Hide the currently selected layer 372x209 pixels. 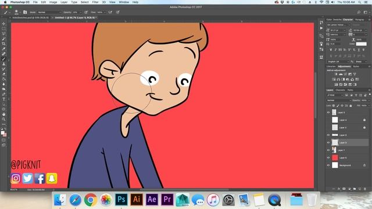tap(328, 142)
